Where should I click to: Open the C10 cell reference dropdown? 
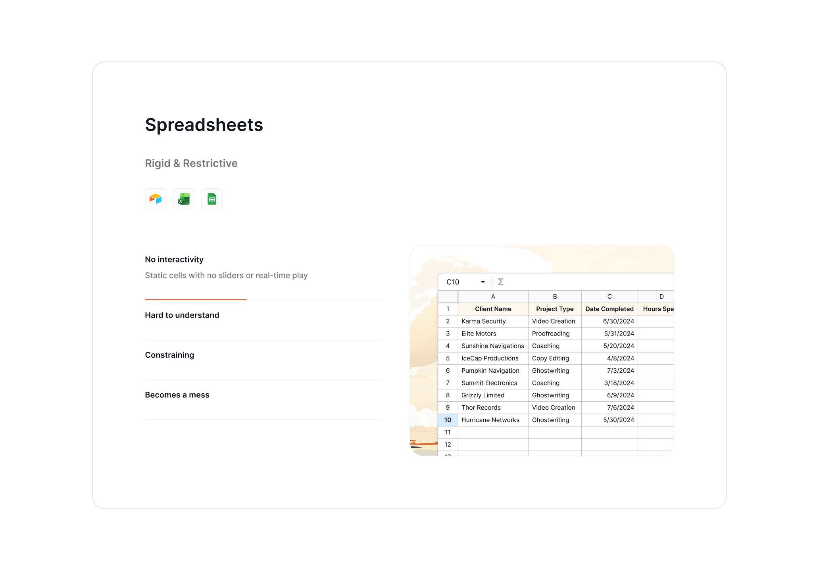pyautogui.click(x=483, y=282)
